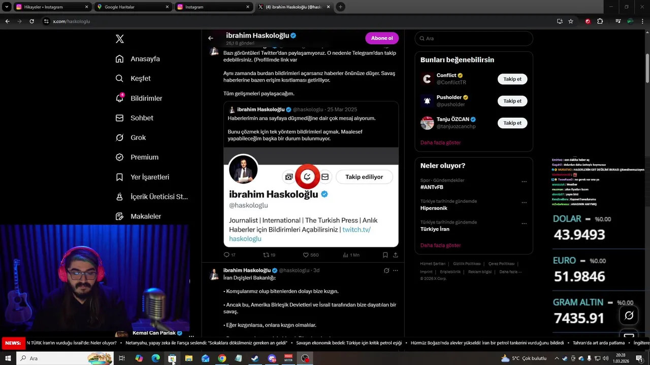Open more options for Türkiye İran trend

point(524,224)
